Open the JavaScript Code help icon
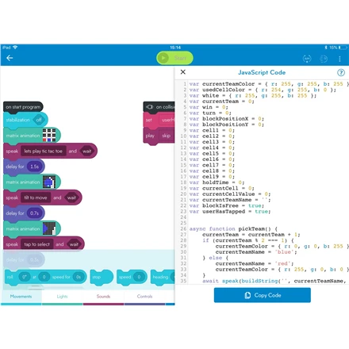This screenshot has width=349, height=349. tap(341, 72)
